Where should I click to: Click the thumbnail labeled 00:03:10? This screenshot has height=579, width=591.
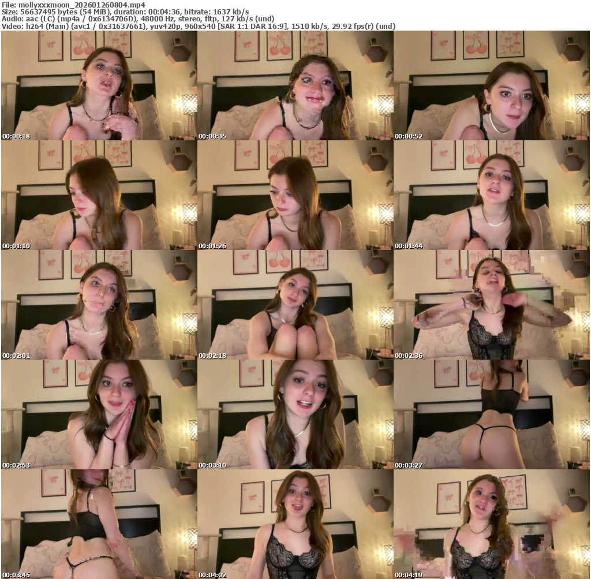295,414
